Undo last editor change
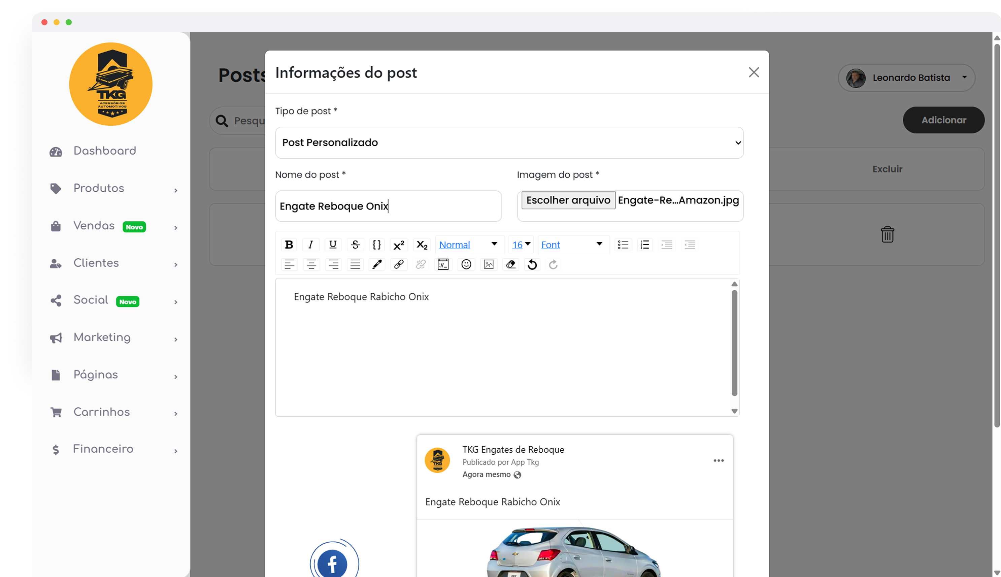The image size is (1001, 577). tap(532, 264)
